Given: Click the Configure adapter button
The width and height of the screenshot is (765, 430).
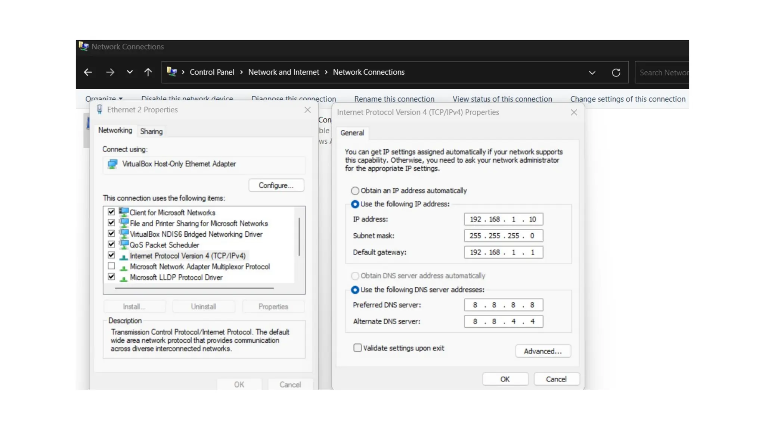Looking at the screenshot, I should [276, 186].
